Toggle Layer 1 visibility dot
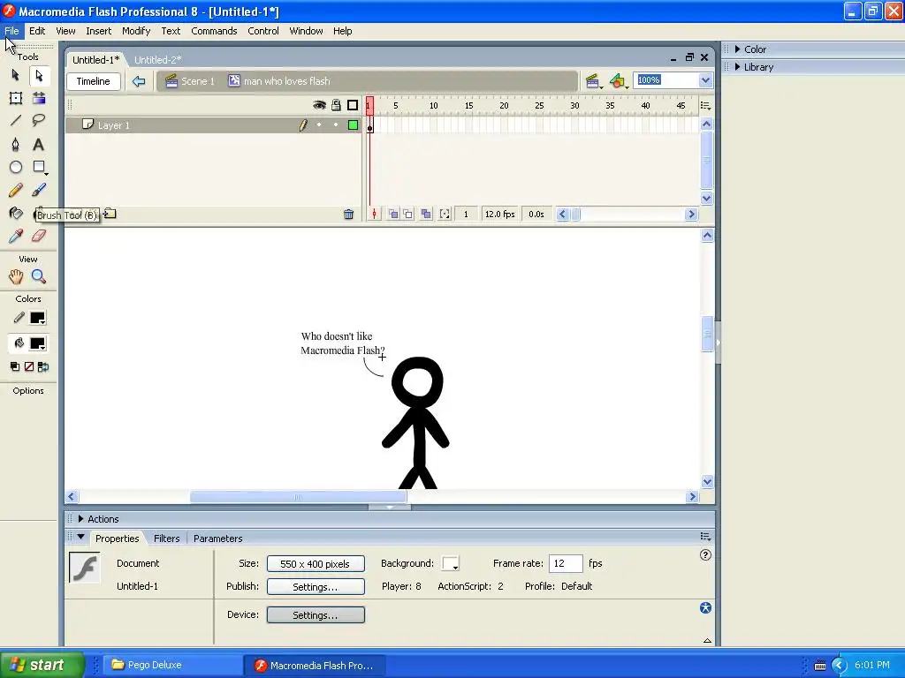This screenshot has height=678, width=905. point(319,125)
